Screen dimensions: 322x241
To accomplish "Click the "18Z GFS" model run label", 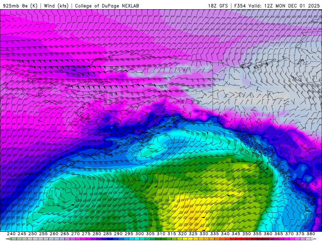I will [218, 6].
